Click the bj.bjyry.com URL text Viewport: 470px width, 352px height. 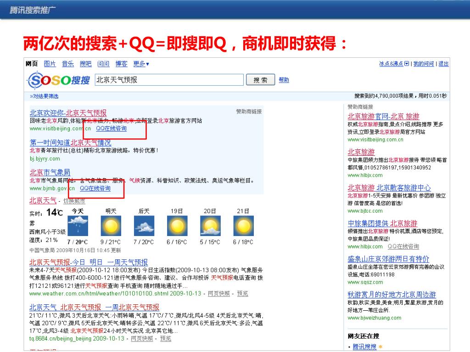click(x=45, y=159)
